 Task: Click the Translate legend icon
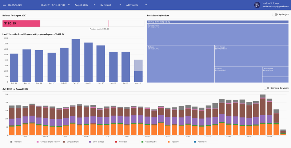pos(11,141)
